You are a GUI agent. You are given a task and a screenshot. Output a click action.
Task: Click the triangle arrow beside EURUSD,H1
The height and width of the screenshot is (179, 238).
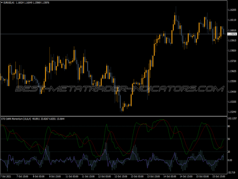[2, 3]
